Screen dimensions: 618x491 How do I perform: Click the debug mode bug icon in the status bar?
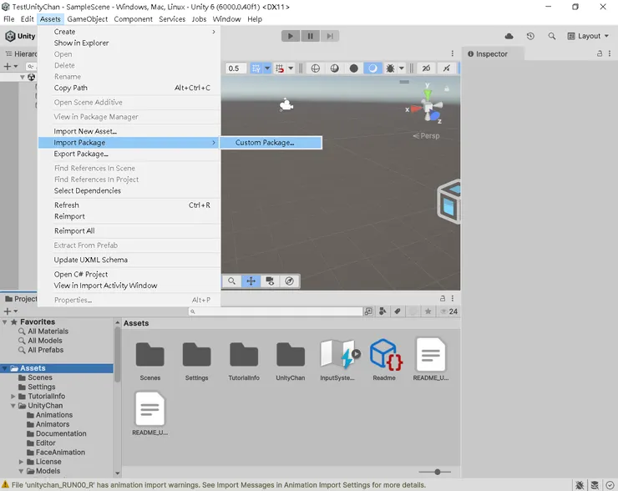pos(580,484)
